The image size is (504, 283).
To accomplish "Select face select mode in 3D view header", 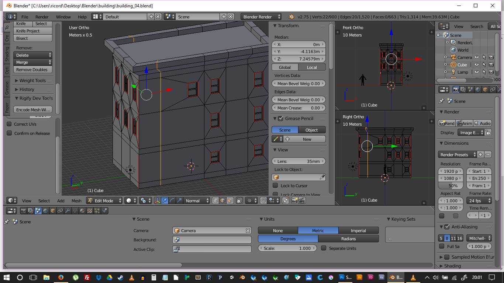I will (230, 200).
